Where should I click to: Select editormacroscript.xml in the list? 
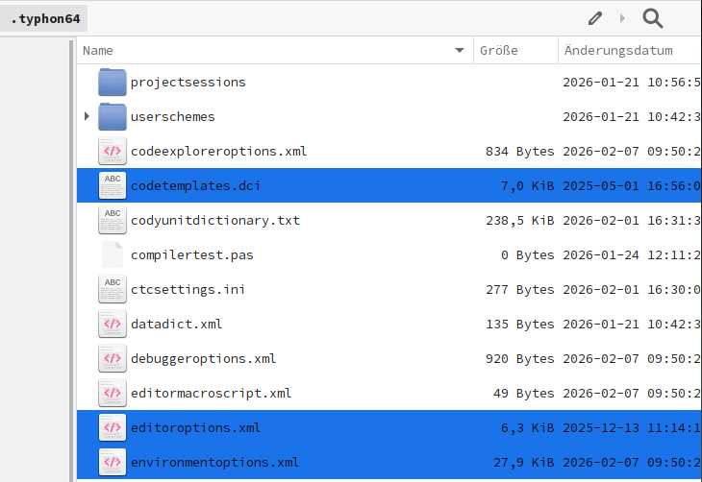(x=211, y=394)
